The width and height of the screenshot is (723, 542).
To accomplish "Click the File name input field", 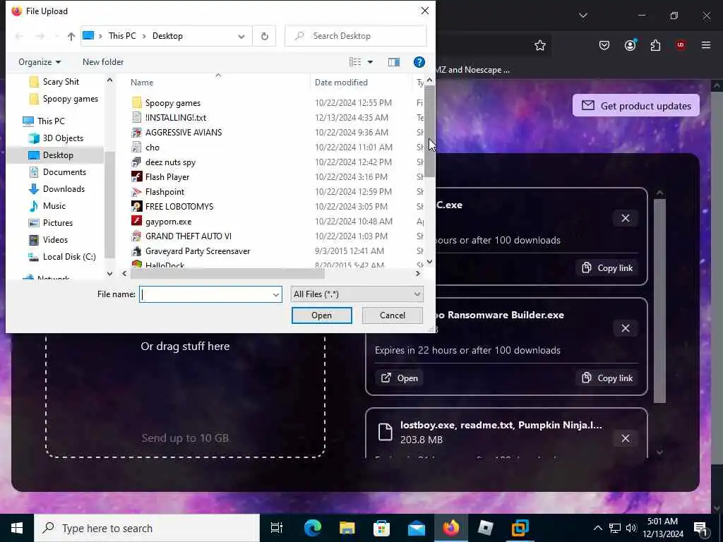I will tap(206, 294).
